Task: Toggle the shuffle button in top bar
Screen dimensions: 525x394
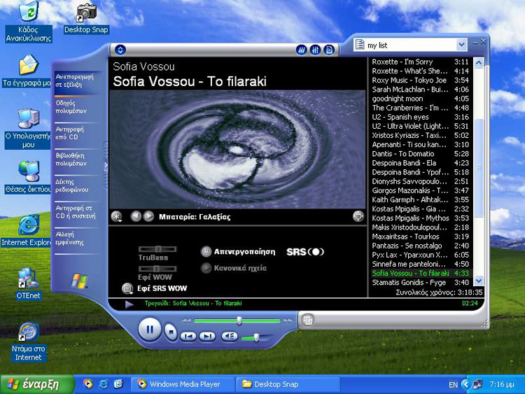Action: tap(301, 50)
